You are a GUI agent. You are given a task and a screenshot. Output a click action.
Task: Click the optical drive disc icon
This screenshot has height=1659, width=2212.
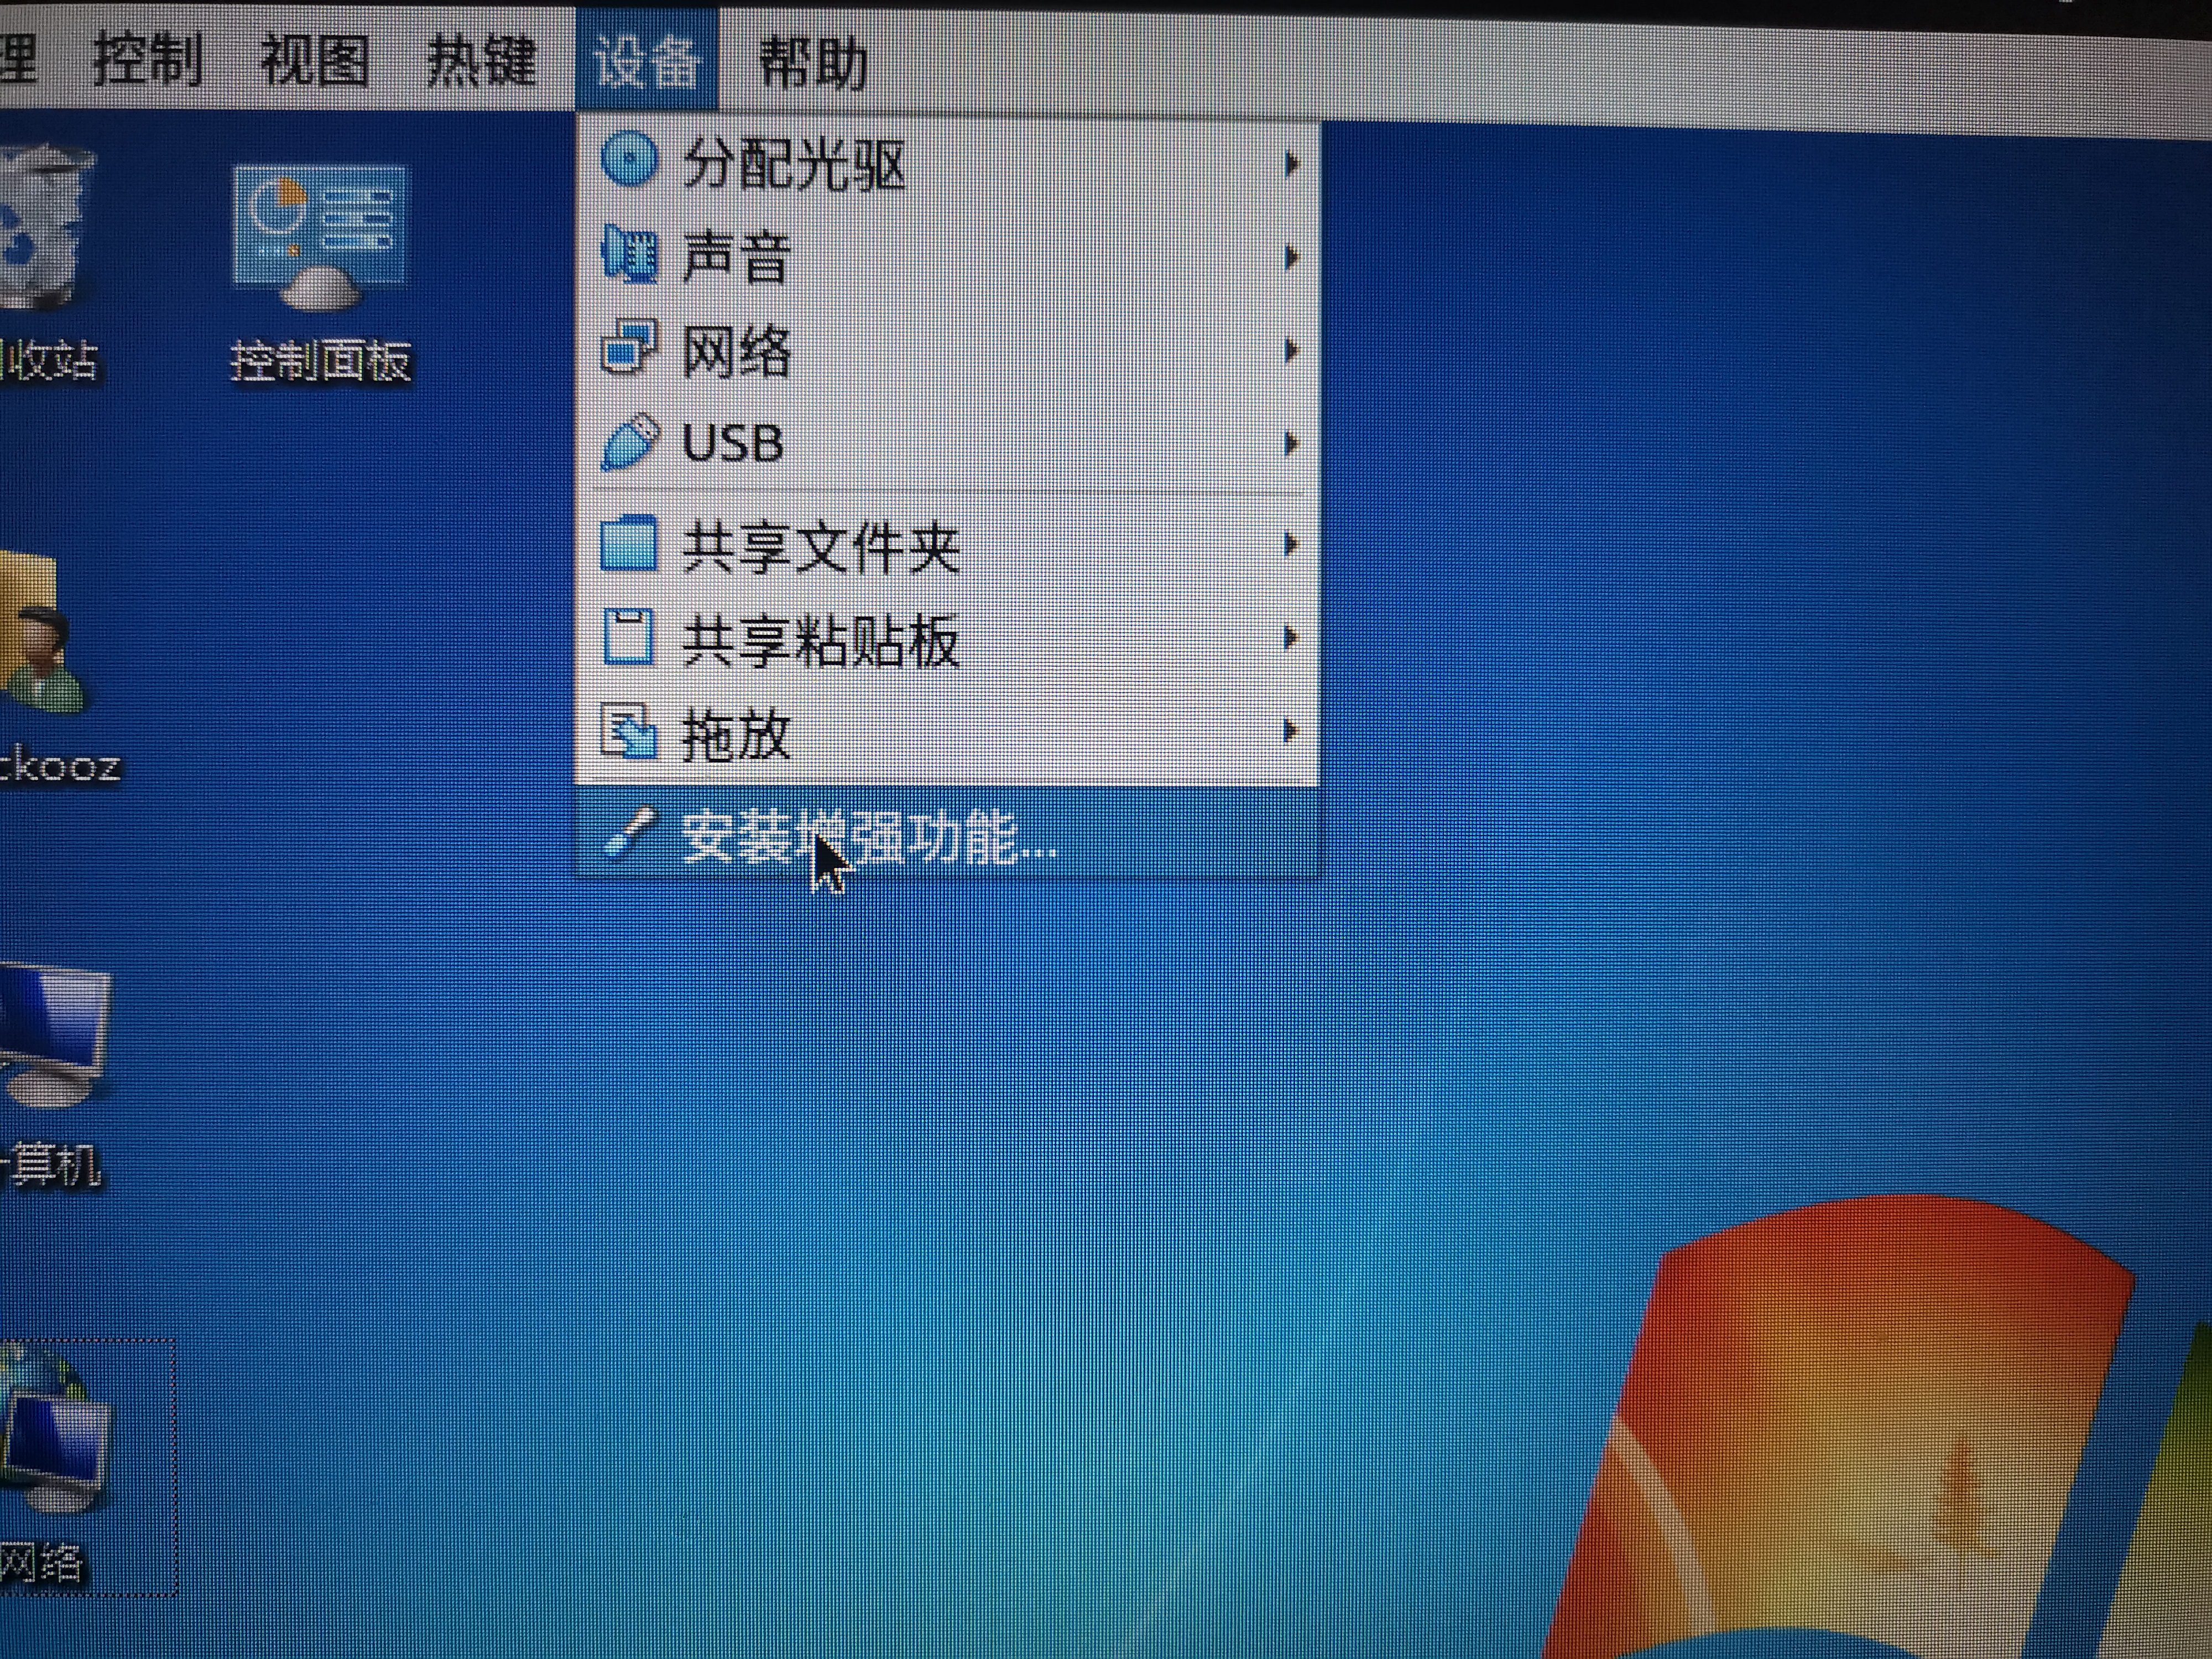coord(629,160)
